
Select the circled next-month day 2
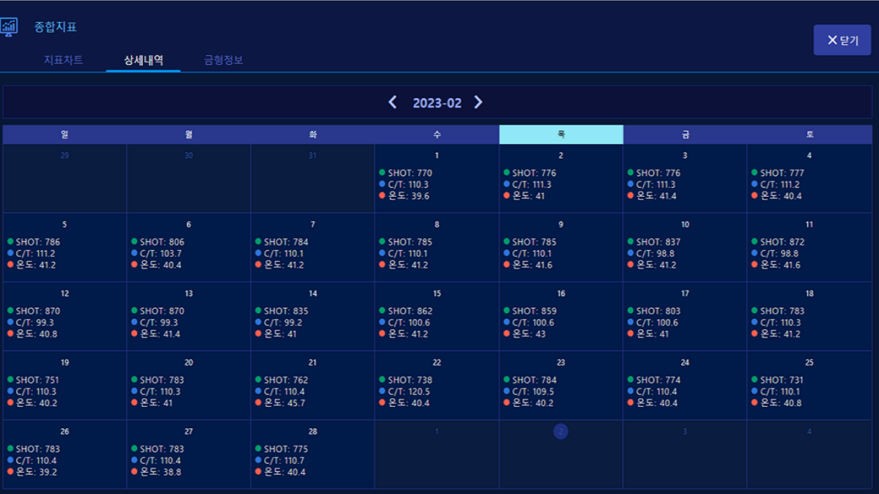coord(560,432)
